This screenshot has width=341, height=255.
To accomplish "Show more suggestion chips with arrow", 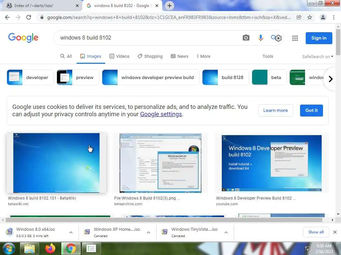I will pos(331,79).
